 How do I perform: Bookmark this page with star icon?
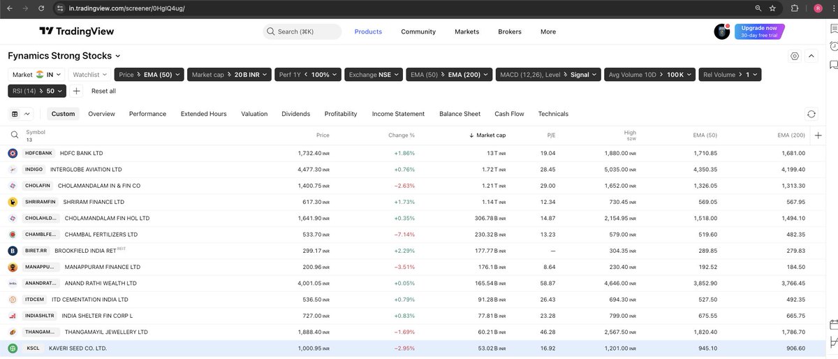pos(772,8)
